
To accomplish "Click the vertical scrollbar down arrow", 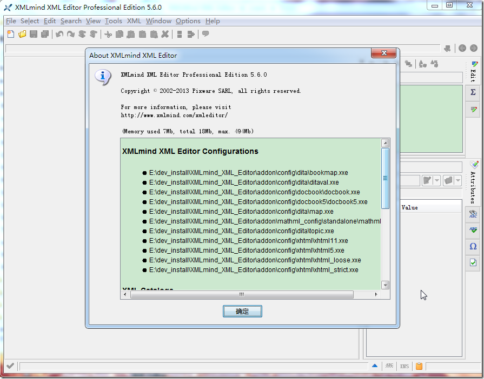I will (x=385, y=285).
